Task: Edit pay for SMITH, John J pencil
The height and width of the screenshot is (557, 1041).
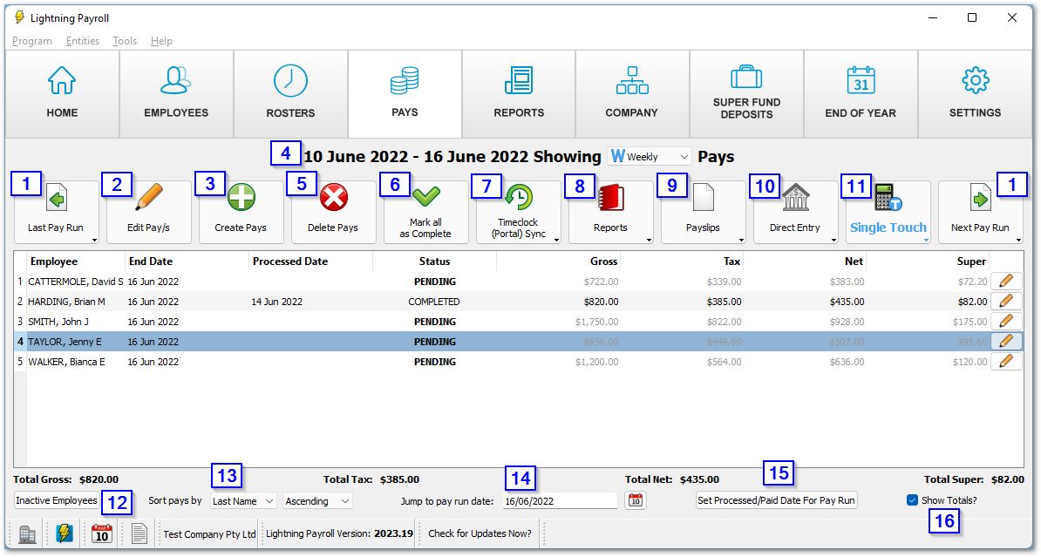Action: click(1006, 322)
